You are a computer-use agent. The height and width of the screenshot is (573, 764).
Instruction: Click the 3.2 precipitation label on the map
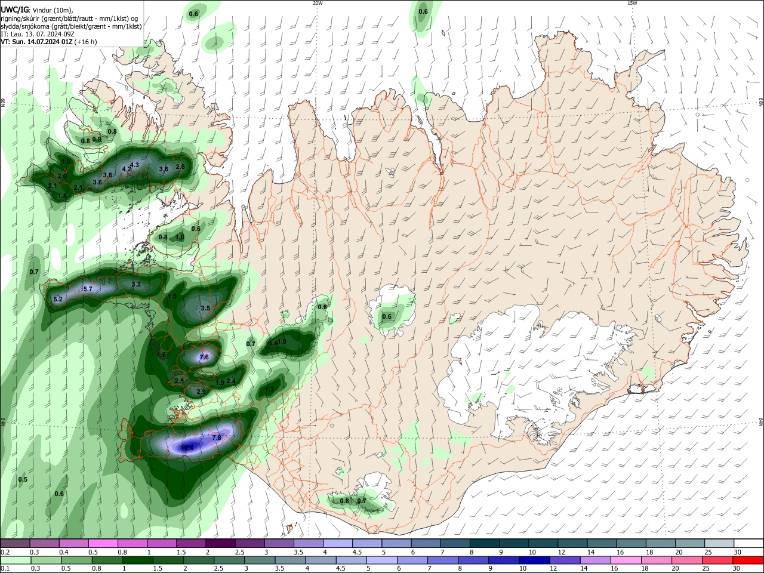coord(136,284)
